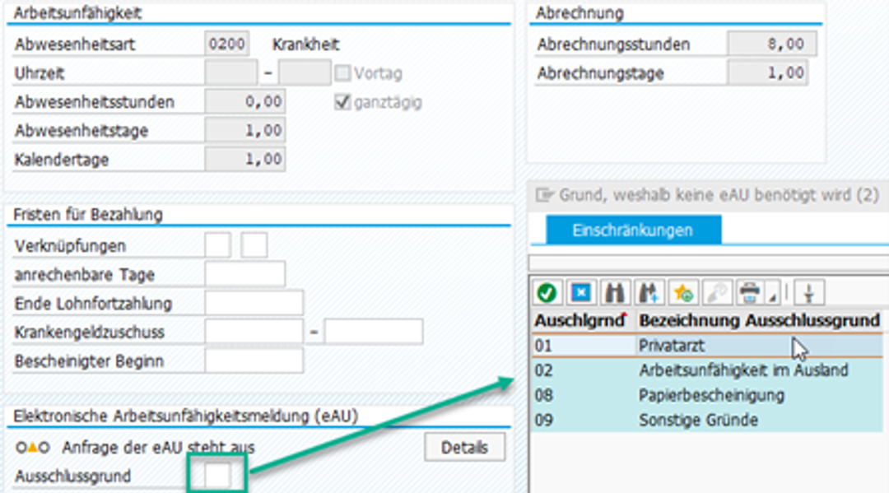This screenshot has width=889, height=493.
Task: Print the list using printer icon
Action: (x=750, y=293)
